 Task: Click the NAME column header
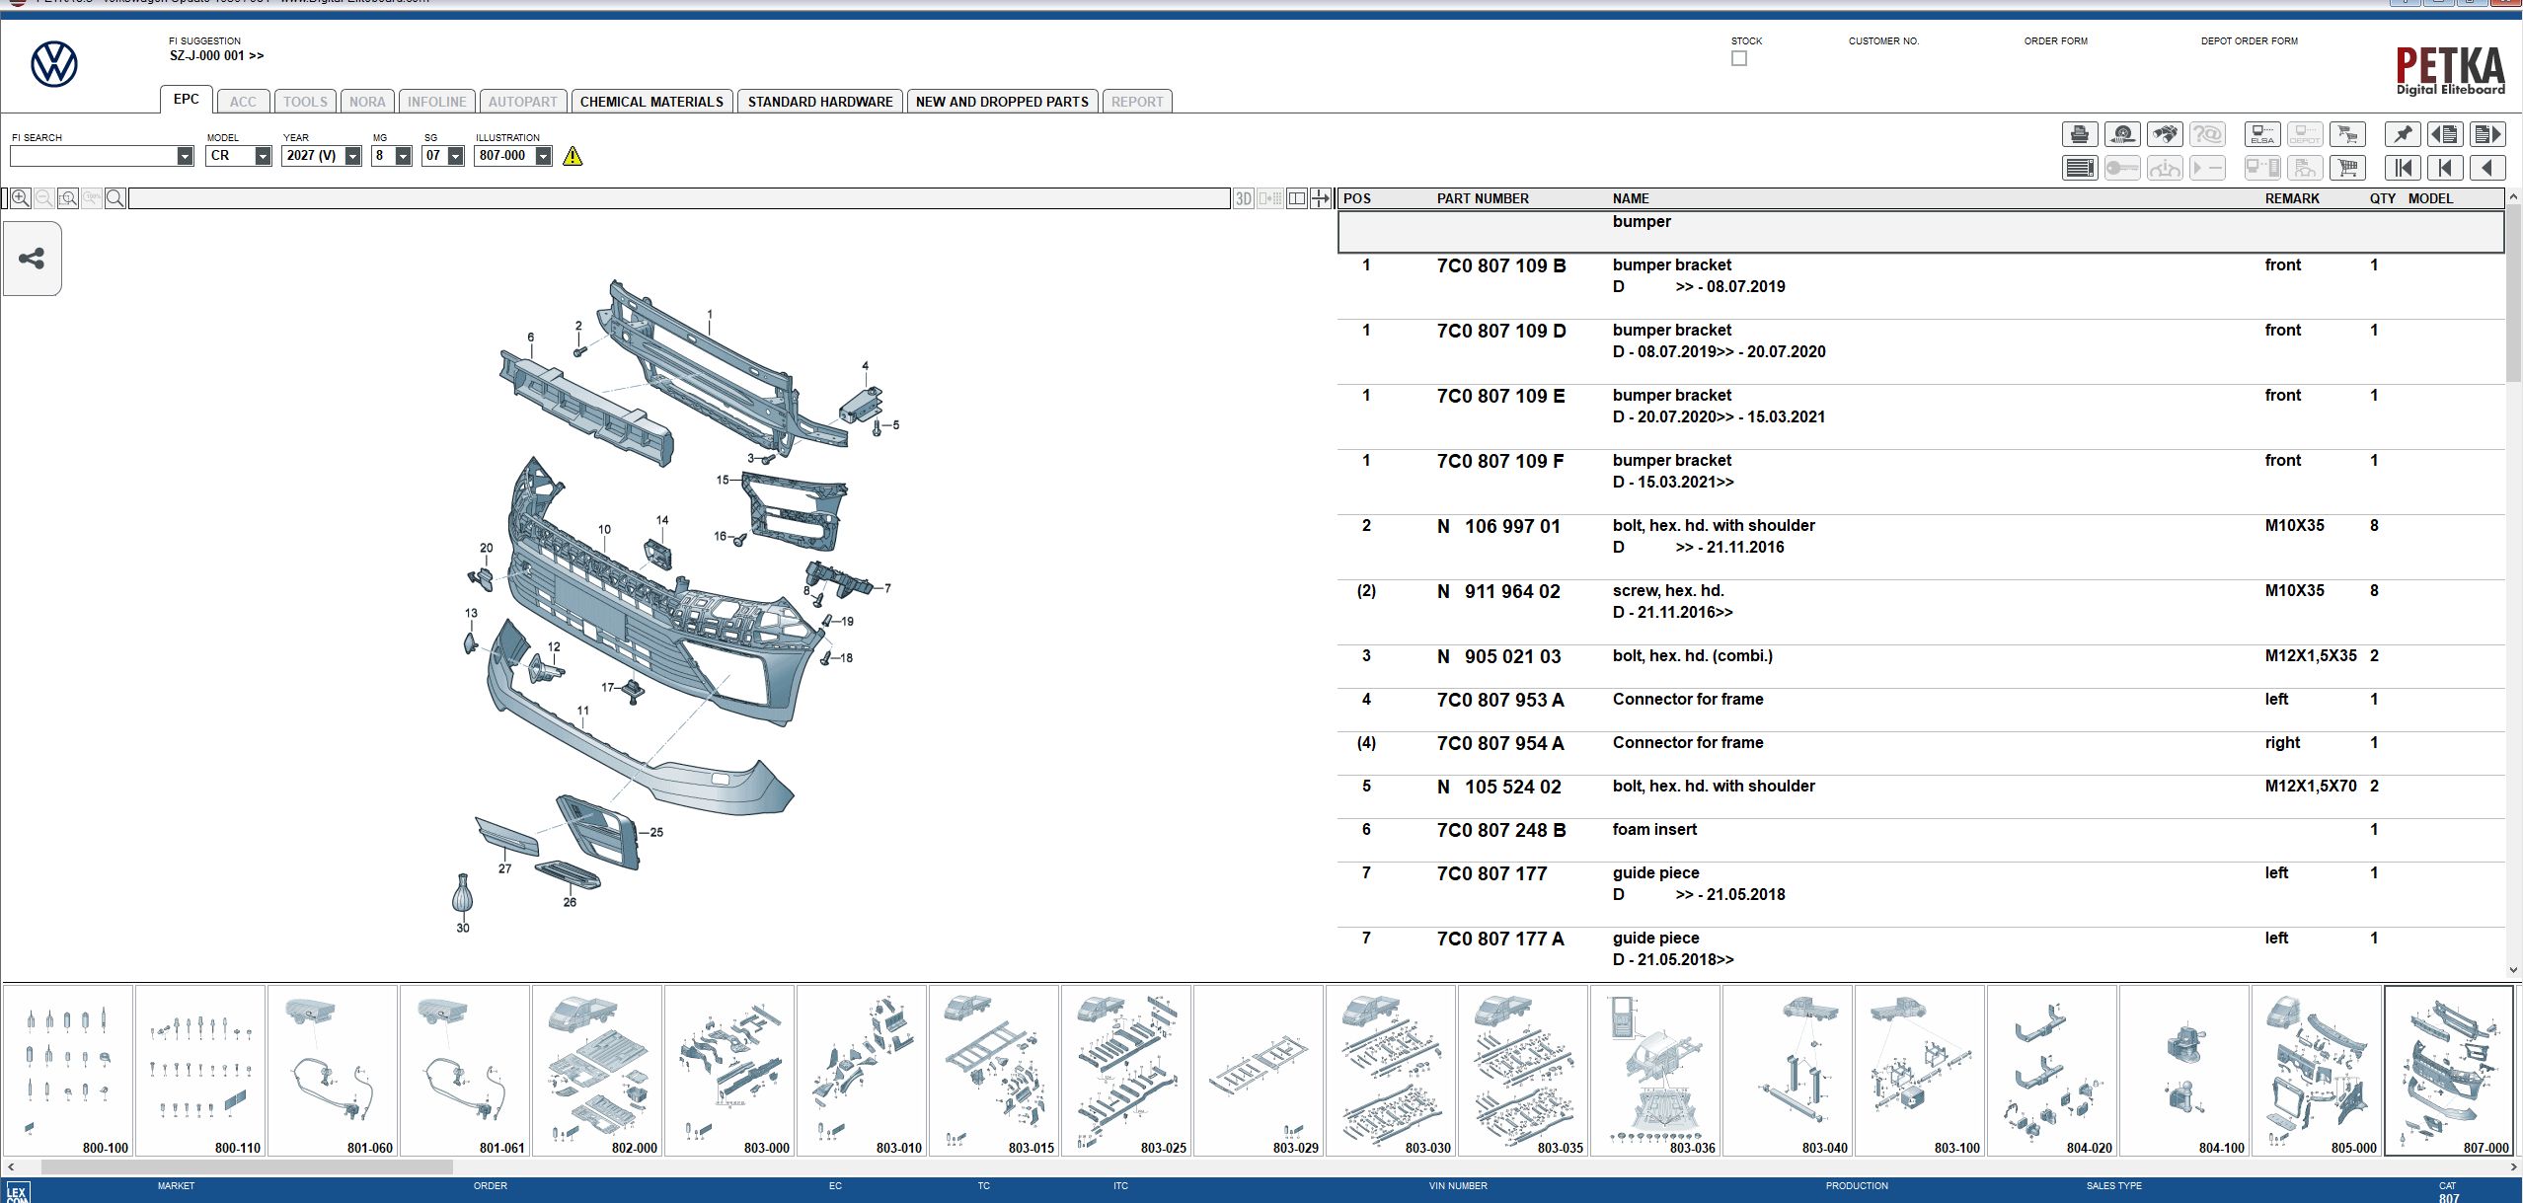point(1631,198)
